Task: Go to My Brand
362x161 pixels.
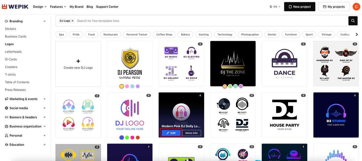Action: [x=76, y=7]
